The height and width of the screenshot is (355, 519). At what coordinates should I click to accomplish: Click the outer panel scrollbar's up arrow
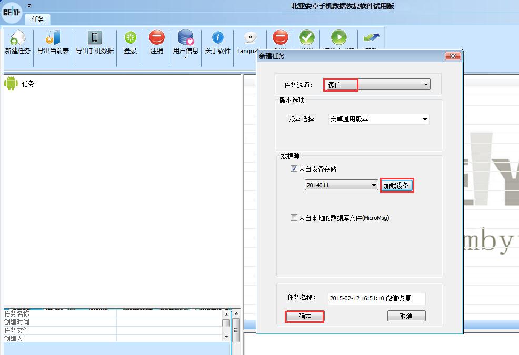tap(236, 313)
